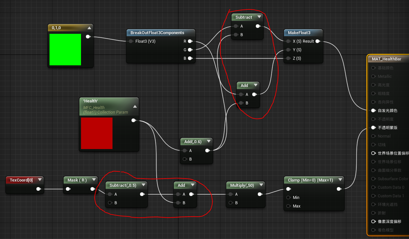Click the 像素深度偏移 input pin
Screen dimensions: 409x239
click(x=373, y=222)
